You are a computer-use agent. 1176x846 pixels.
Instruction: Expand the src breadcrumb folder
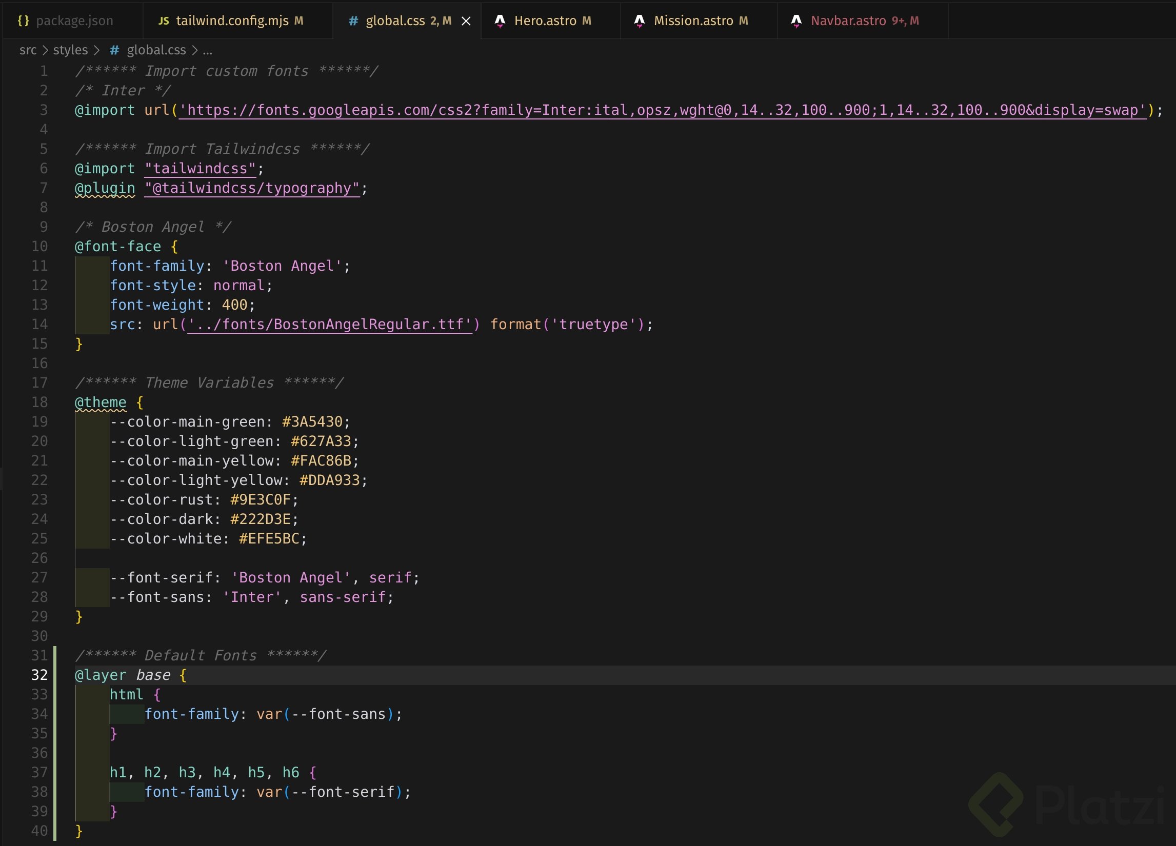click(x=28, y=50)
